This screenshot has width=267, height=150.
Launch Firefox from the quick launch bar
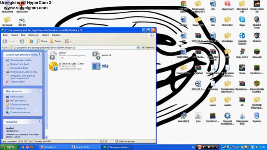tap(32, 147)
